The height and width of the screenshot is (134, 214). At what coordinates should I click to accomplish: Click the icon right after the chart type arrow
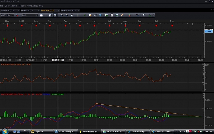pos(50,15)
